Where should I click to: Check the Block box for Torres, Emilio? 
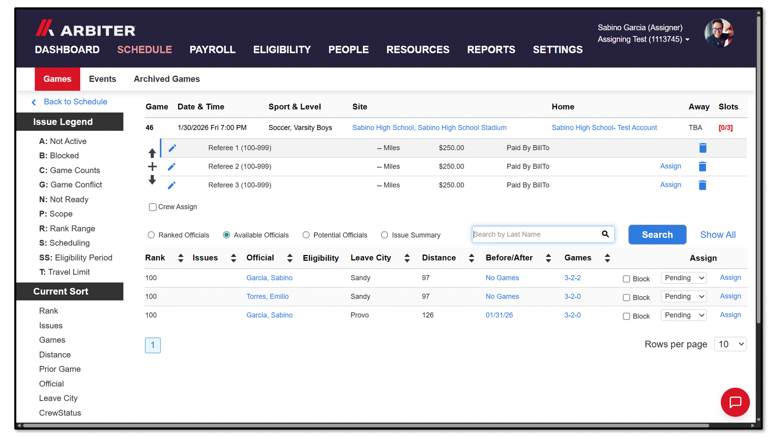click(626, 298)
